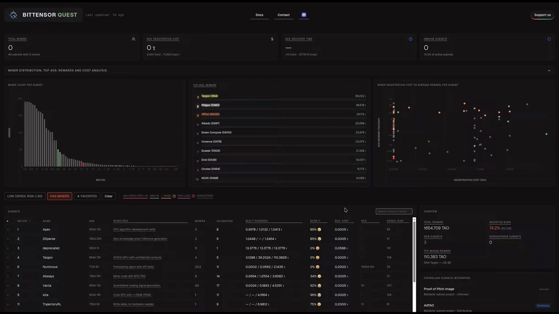Click the Support us button
The width and height of the screenshot is (559, 314).
pyautogui.click(x=542, y=15)
